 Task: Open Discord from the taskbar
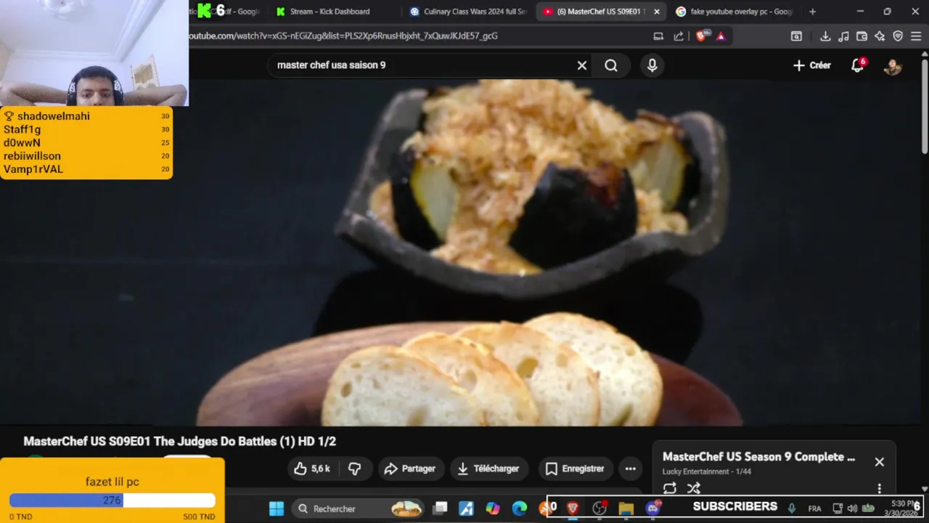(x=652, y=508)
